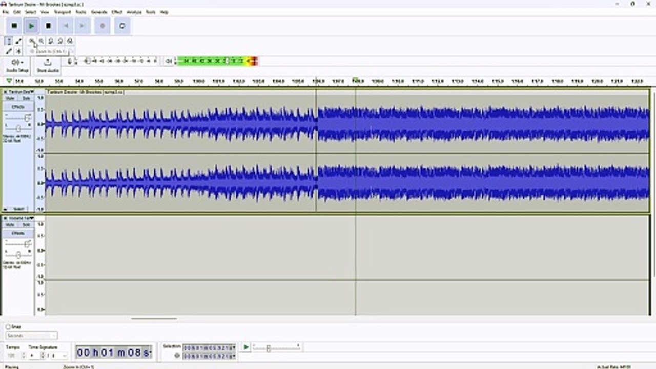Click the Share Audio button
Viewport: 656px width, 369px height.
[48, 65]
